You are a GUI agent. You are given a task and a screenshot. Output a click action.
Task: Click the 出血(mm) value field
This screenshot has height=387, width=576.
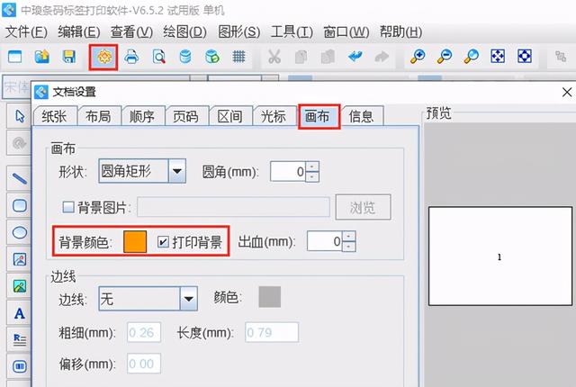tap(325, 241)
